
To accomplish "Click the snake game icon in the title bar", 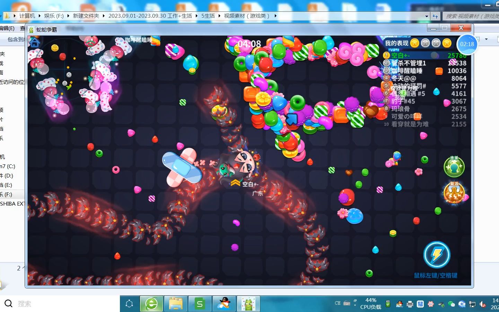I will 32,30.
